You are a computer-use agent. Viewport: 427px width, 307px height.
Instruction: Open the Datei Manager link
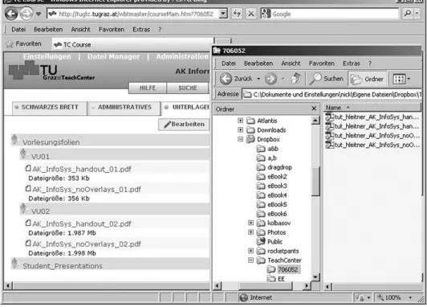[113, 56]
